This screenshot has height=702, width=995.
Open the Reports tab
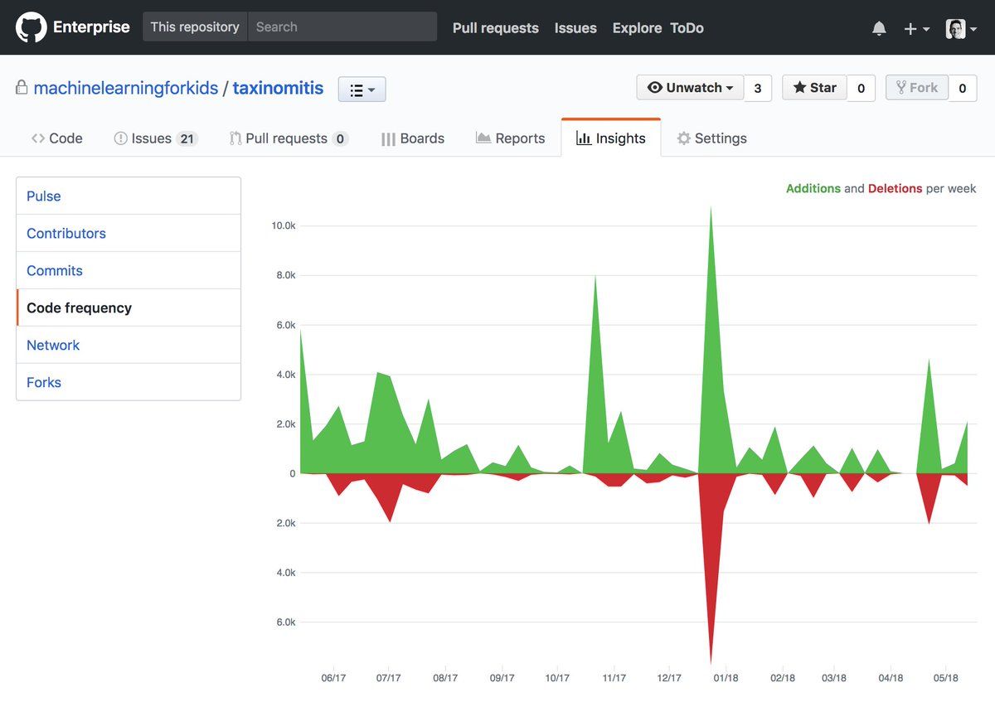pyautogui.click(x=511, y=138)
